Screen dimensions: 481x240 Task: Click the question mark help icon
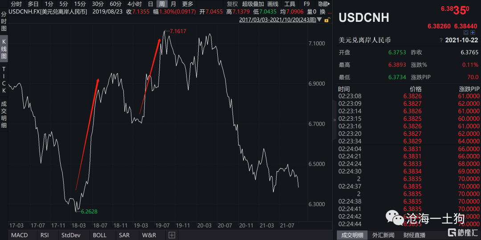(x=441, y=41)
